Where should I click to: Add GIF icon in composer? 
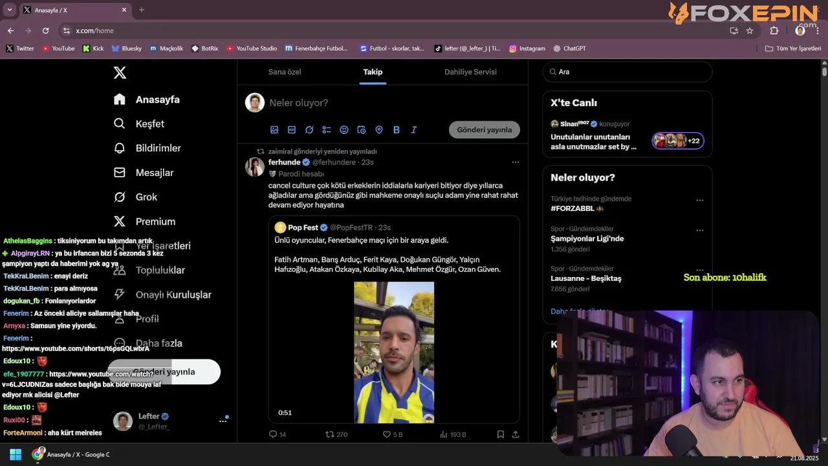click(x=292, y=130)
